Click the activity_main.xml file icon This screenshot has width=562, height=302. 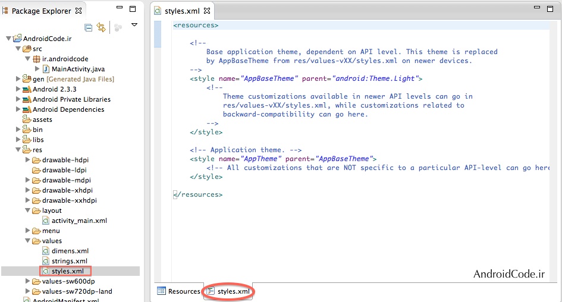[x=46, y=221]
